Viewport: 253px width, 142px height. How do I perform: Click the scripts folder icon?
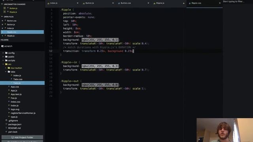(x=6, y=60)
